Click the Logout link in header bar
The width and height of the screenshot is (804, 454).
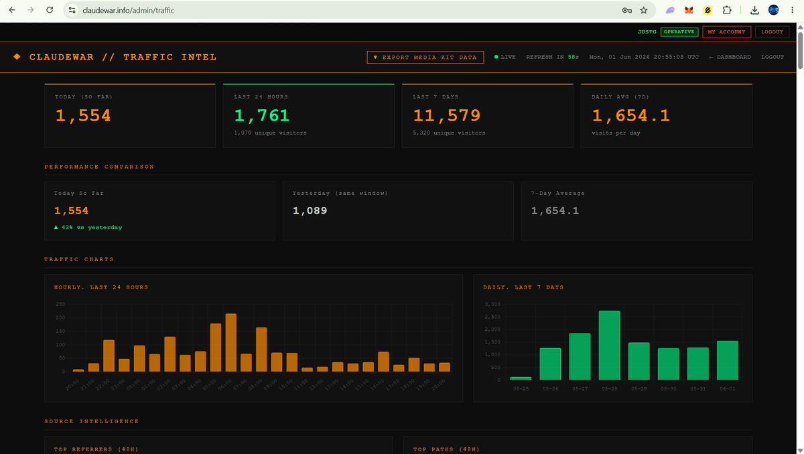773,57
